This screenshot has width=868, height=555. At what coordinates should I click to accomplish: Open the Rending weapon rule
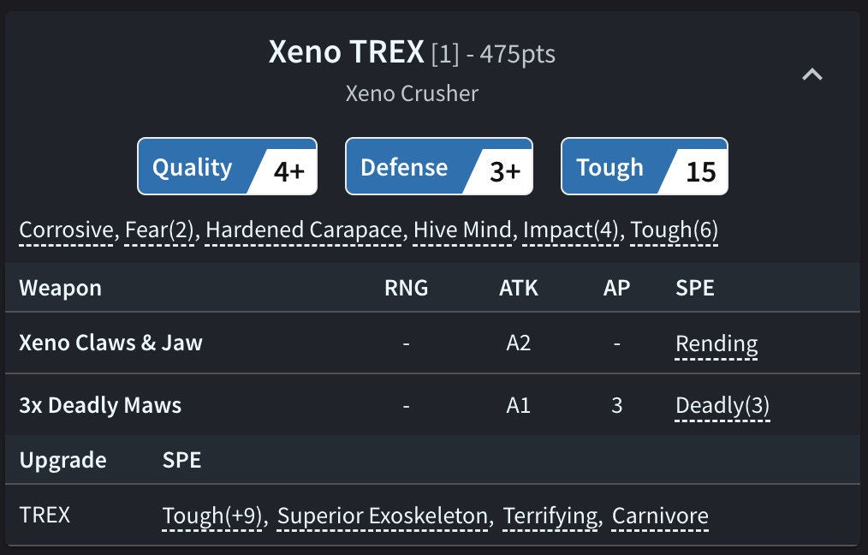[716, 343]
